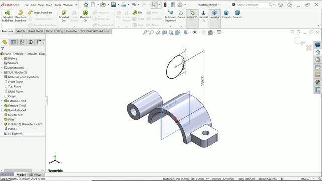Screen dimensions: 322x181
Task: Switch to Trimetric view
Action: (x=226, y=15)
